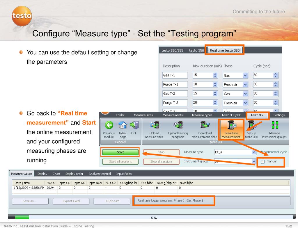Image resolution: width=298 pixels, height=230 pixels.
Task: Click the Save as ... button
Action: click(x=30, y=201)
